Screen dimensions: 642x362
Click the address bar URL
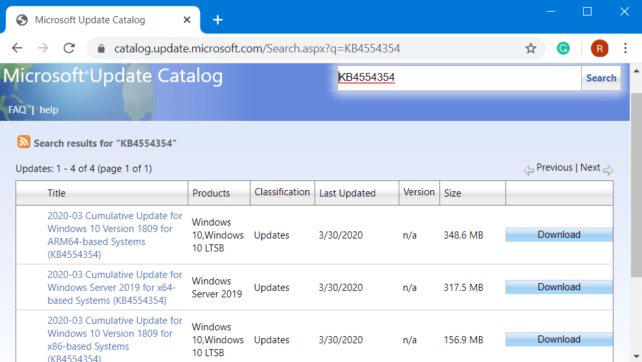[x=257, y=48]
